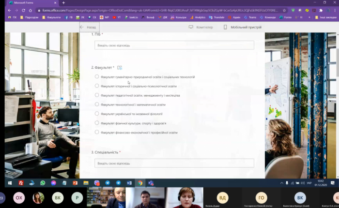Change the УКР keyboard language indicator
Screen dimensions: 339x208
(x=309, y=183)
